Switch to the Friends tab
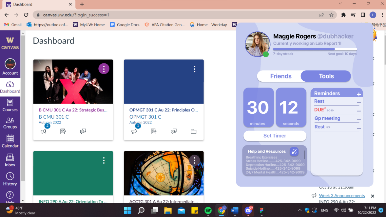This screenshot has width=386, height=217. tap(280, 76)
